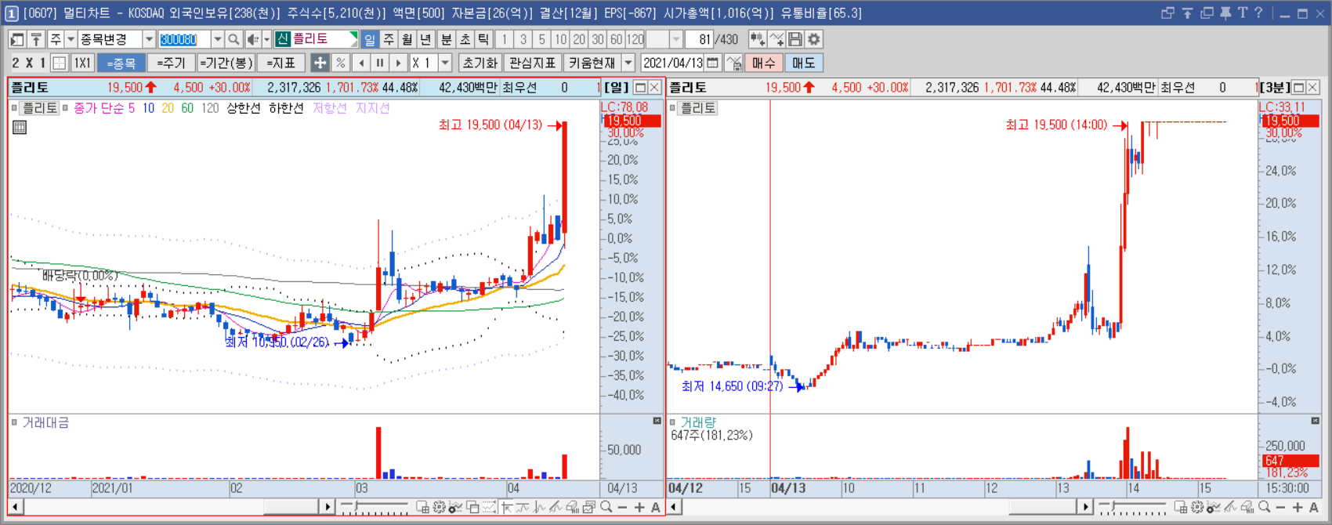Click the pin-to-top icon in toolbar
Image resolution: width=1332 pixels, height=525 pixels.
(x=36, y=39)
